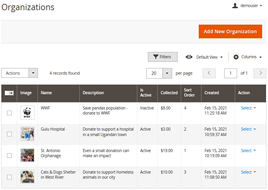Click the eye icon for Default View
Viewport: 268px width, 190px height.
point(189,57)
